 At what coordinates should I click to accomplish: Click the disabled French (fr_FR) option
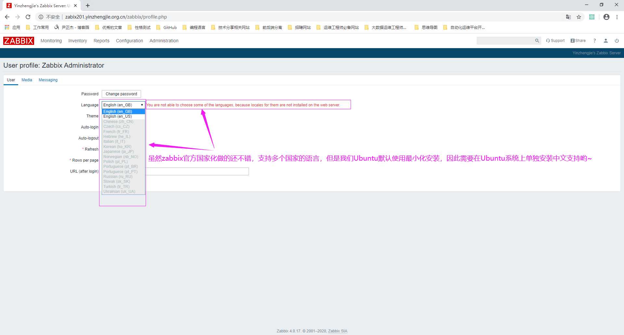pyautogui.click(x=123, y=132)
